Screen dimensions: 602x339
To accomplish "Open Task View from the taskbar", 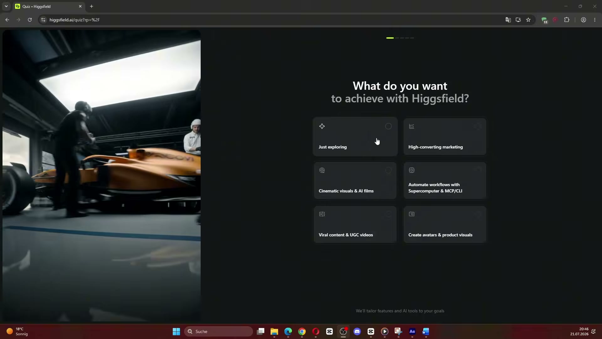I will (261, 331).
